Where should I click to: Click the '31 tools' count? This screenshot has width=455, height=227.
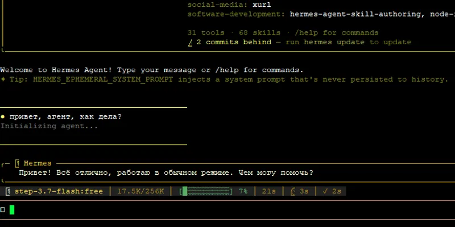click(x=206, y=33)
